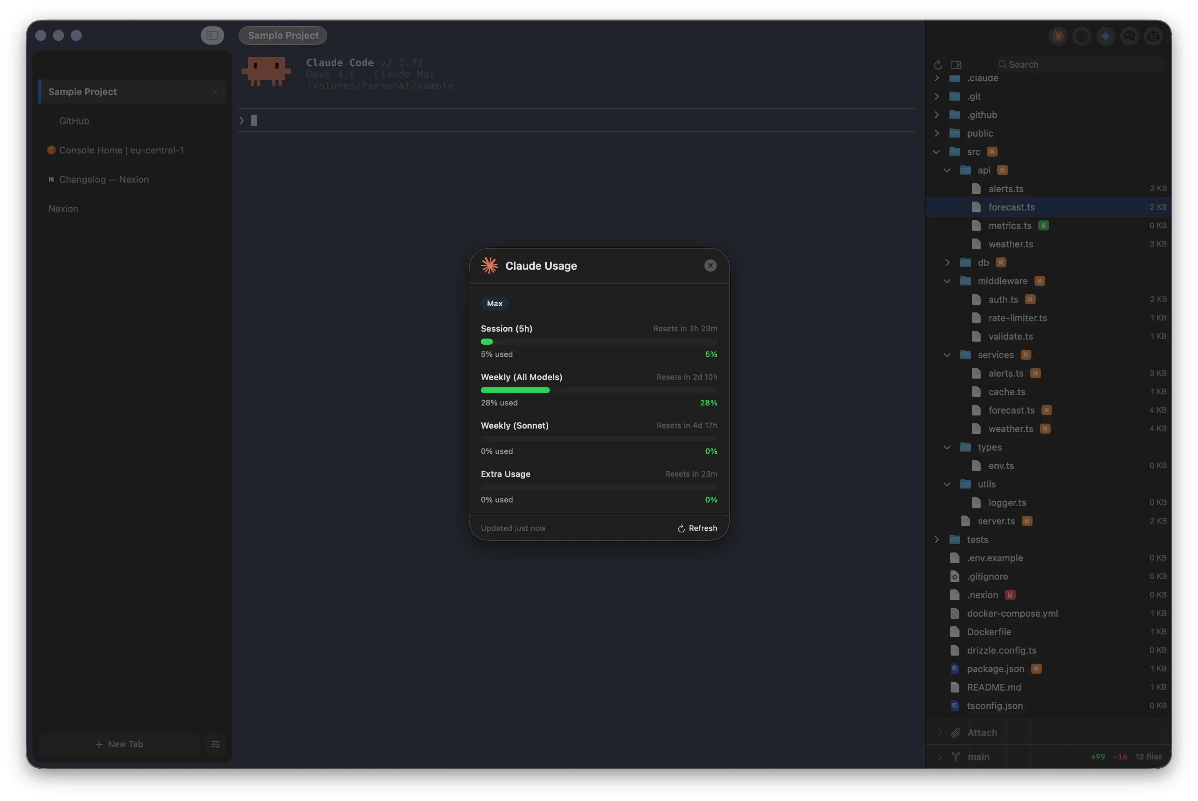Click the brain icon in the toolbar
Screen dimensions: 1198x801
1129,36
